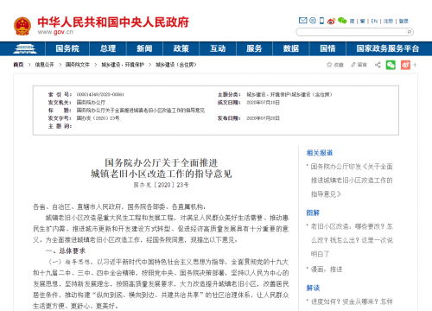432x311 pixels.
Task: Open the 政策 navigation menu
Action: (x=181, y=48)
